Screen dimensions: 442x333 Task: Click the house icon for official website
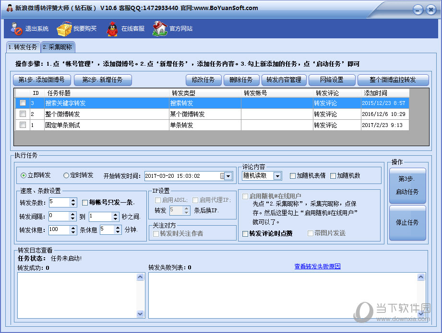point(160,28)
